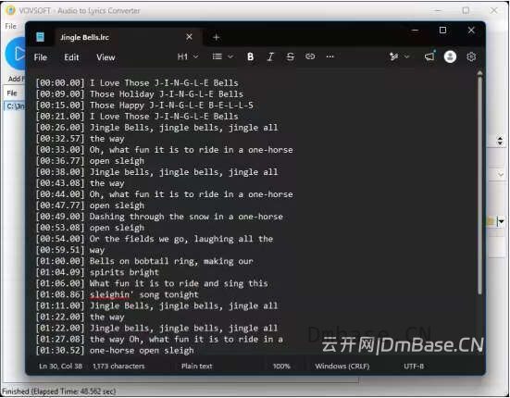Screen dimensions: 510x398
Task: Toggle bold formatting in Notepad
Action: tap(250, 56)
